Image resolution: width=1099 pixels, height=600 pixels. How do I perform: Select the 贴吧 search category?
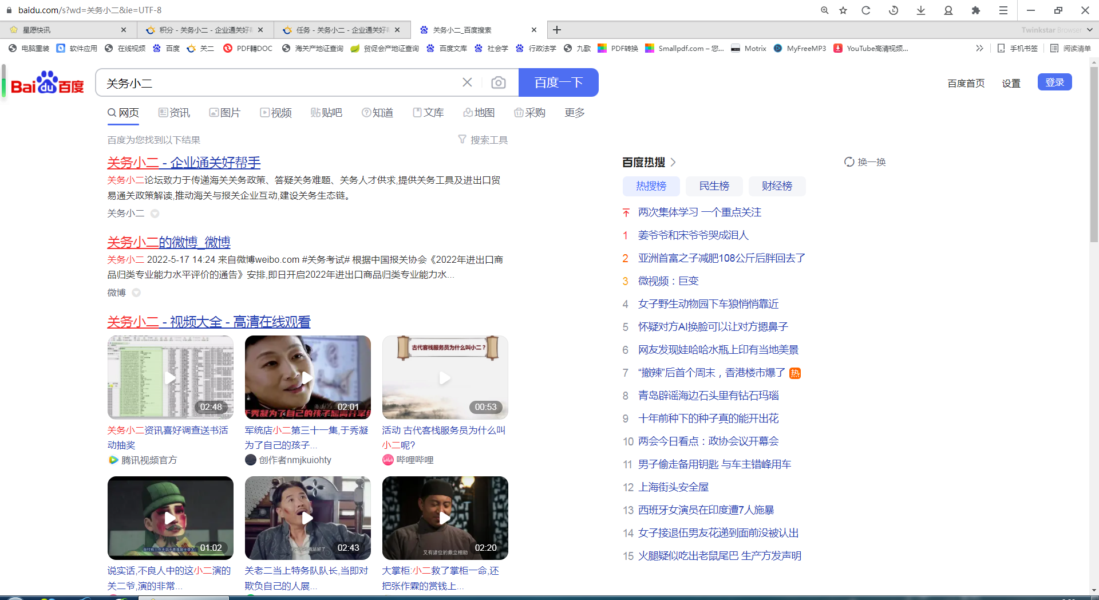pos(326,113)
